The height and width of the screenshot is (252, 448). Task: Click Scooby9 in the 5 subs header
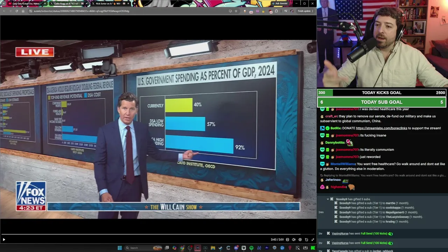(341, 199)
